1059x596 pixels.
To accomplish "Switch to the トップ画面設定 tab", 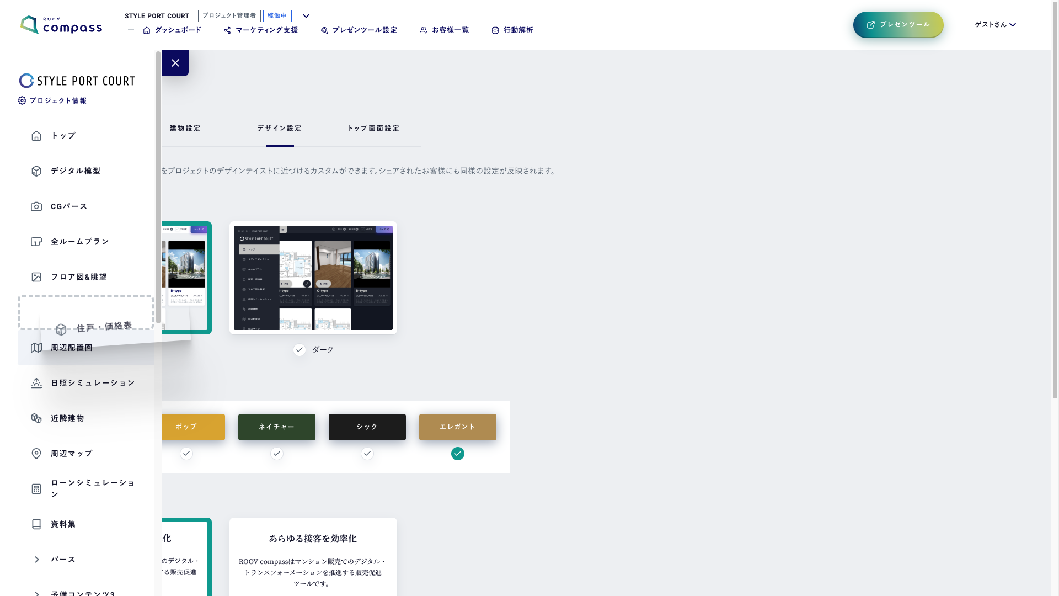I will click(x=373, y=129).
